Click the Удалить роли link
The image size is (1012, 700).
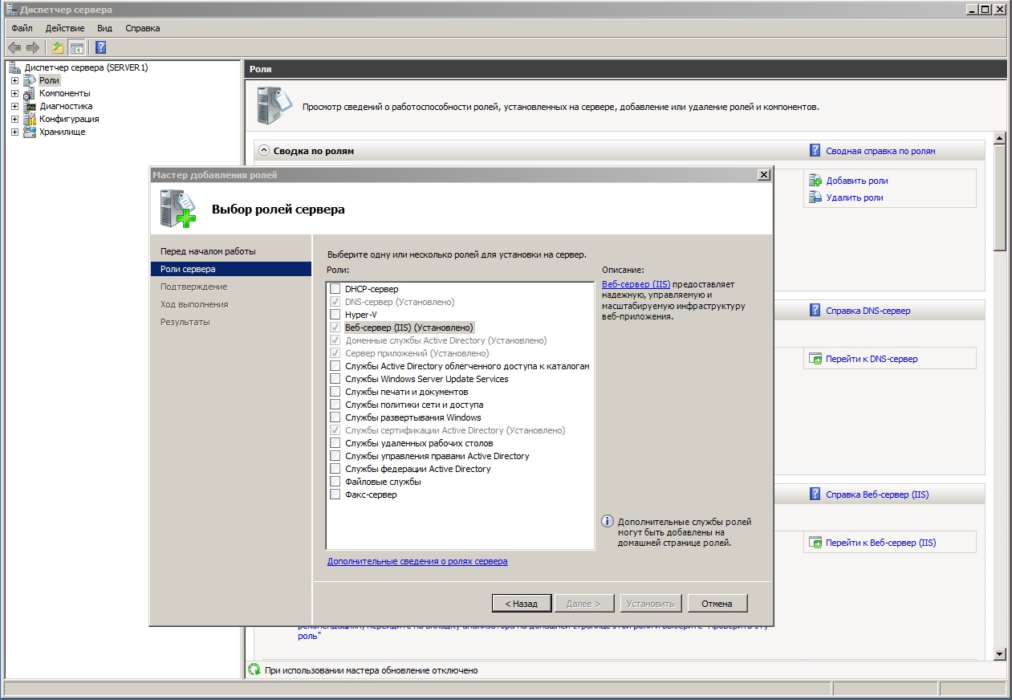pos(855,197)
